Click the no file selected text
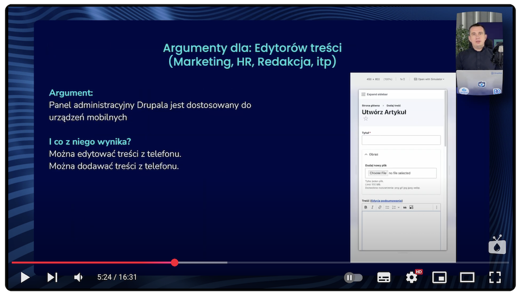This screenshot has width=522, height=297. [x=400, y=173]
